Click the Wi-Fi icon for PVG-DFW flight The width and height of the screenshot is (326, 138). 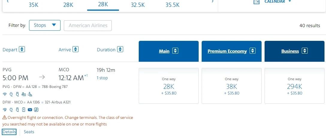[x=4, y=94]
